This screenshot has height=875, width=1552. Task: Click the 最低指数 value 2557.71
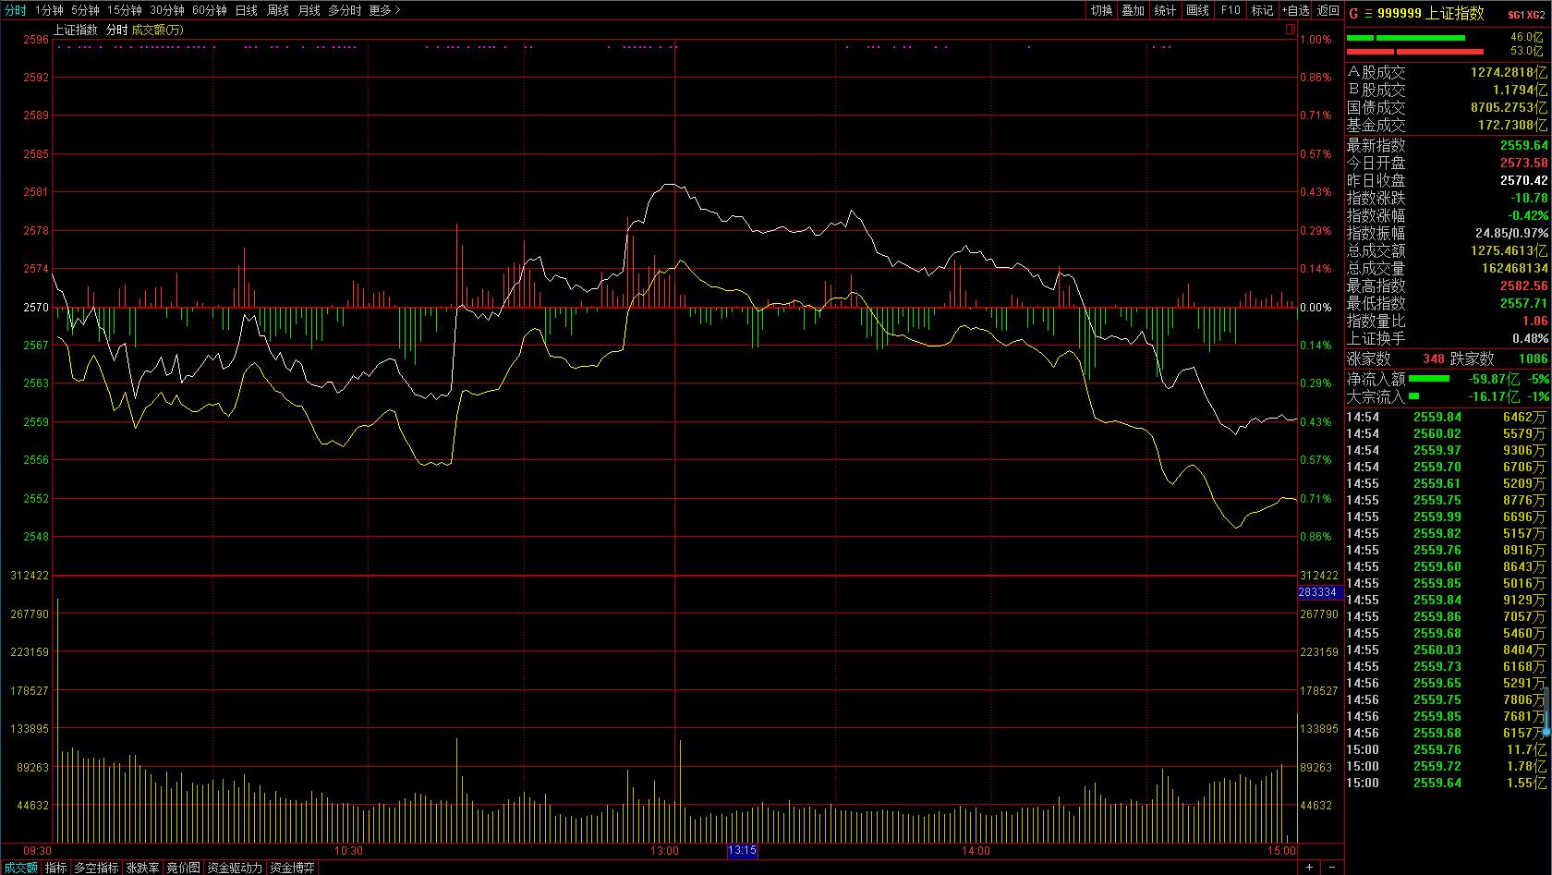[x=1524, y=303]
